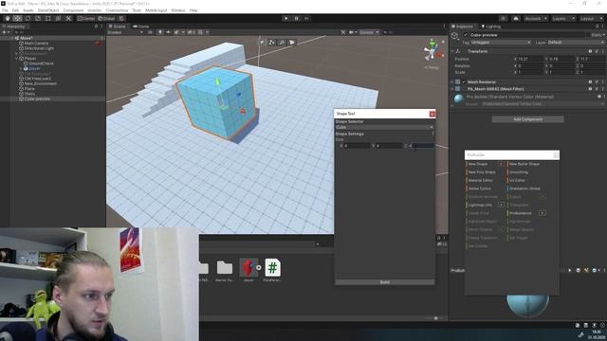Open custom editor tools icon
Viewport: 607px width, 341px height.
(x=68, y=19)
